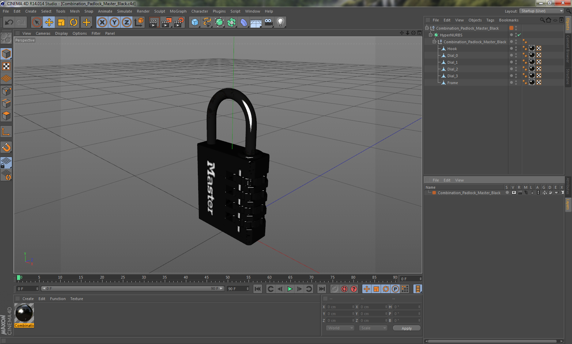The image size is (572, 344).
Task: Select the Hook object
Action: 452,49
